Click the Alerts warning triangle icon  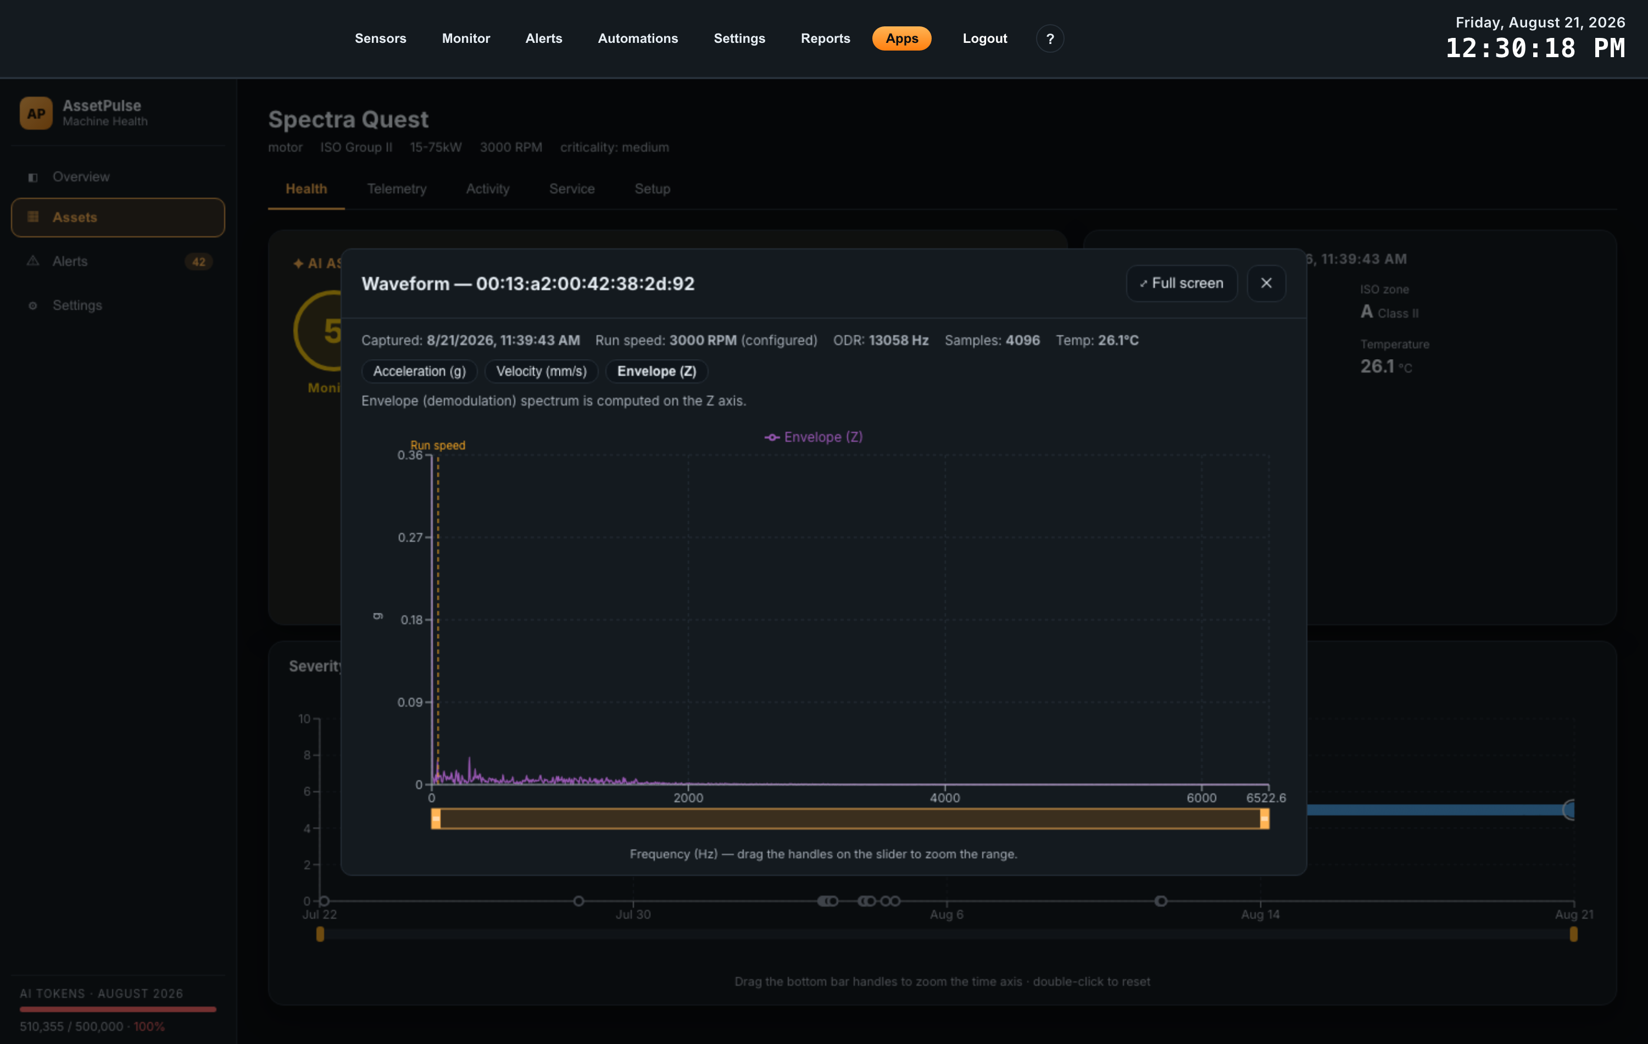[x=32, y=261]
